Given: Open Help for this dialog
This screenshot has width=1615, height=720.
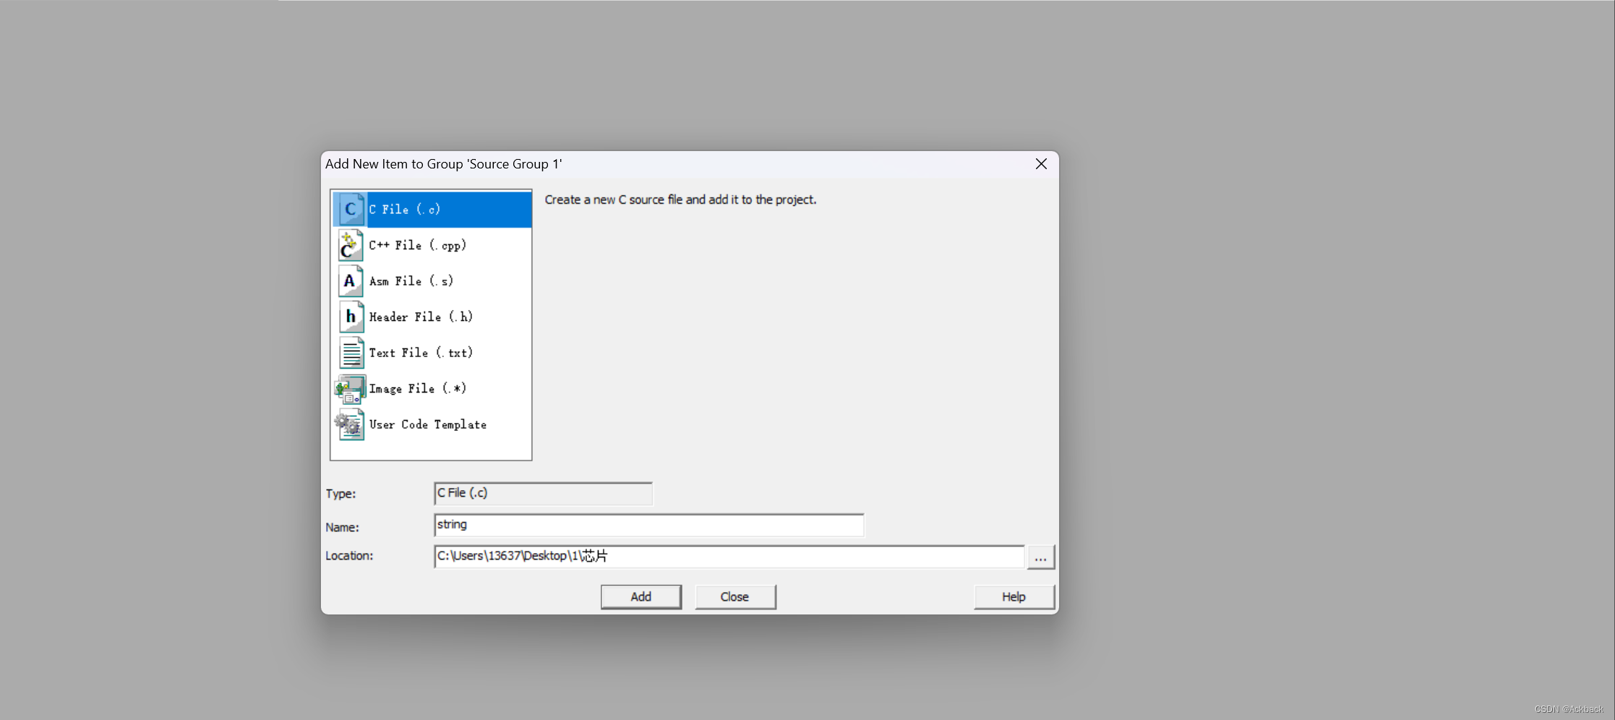Looking at the screenshot, I should point(1014,597).
